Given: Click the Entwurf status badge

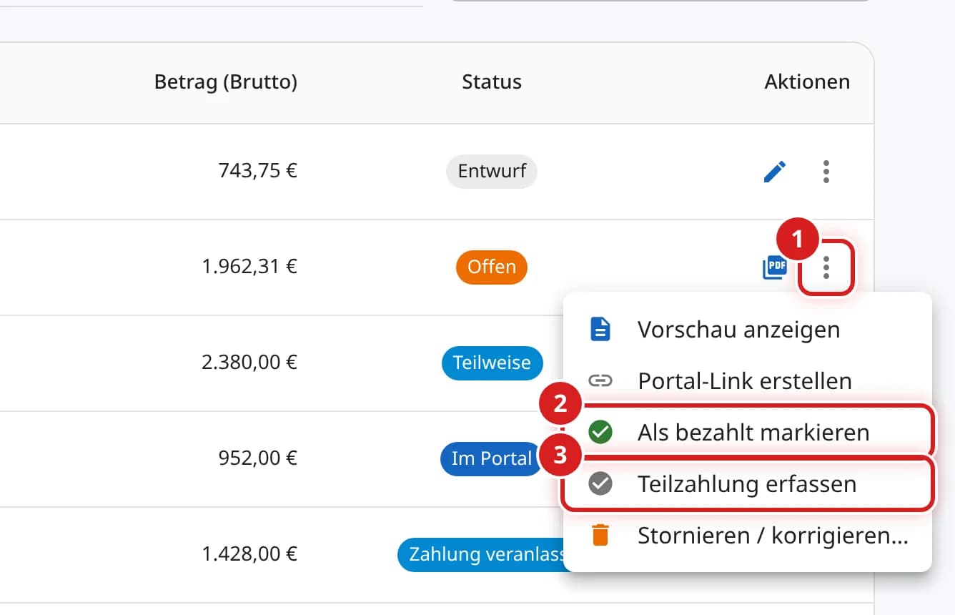Looking at the screenshot, I should (x=492, y=172).
